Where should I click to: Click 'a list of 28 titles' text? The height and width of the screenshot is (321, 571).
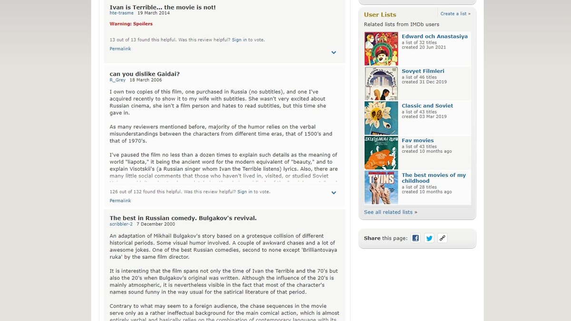coord(419,187)
